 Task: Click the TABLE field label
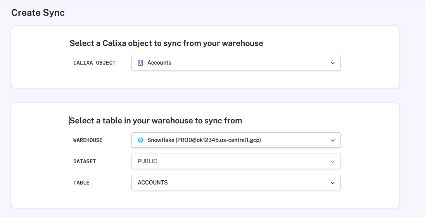(81, 183)
